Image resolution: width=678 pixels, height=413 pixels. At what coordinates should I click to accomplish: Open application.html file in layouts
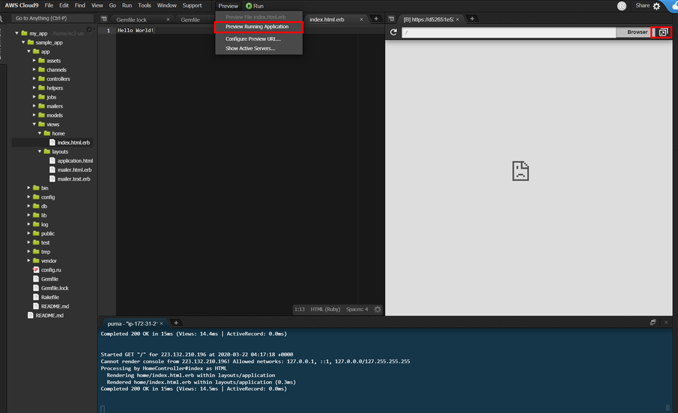pos(75,161)
